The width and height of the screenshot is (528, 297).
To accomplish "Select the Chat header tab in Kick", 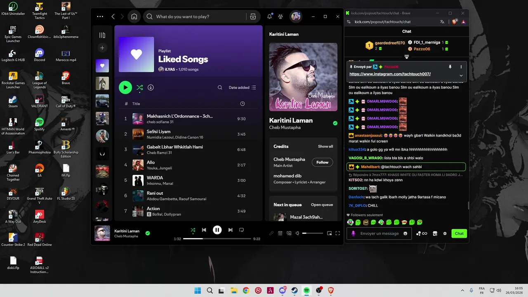I will coord(407,31).
